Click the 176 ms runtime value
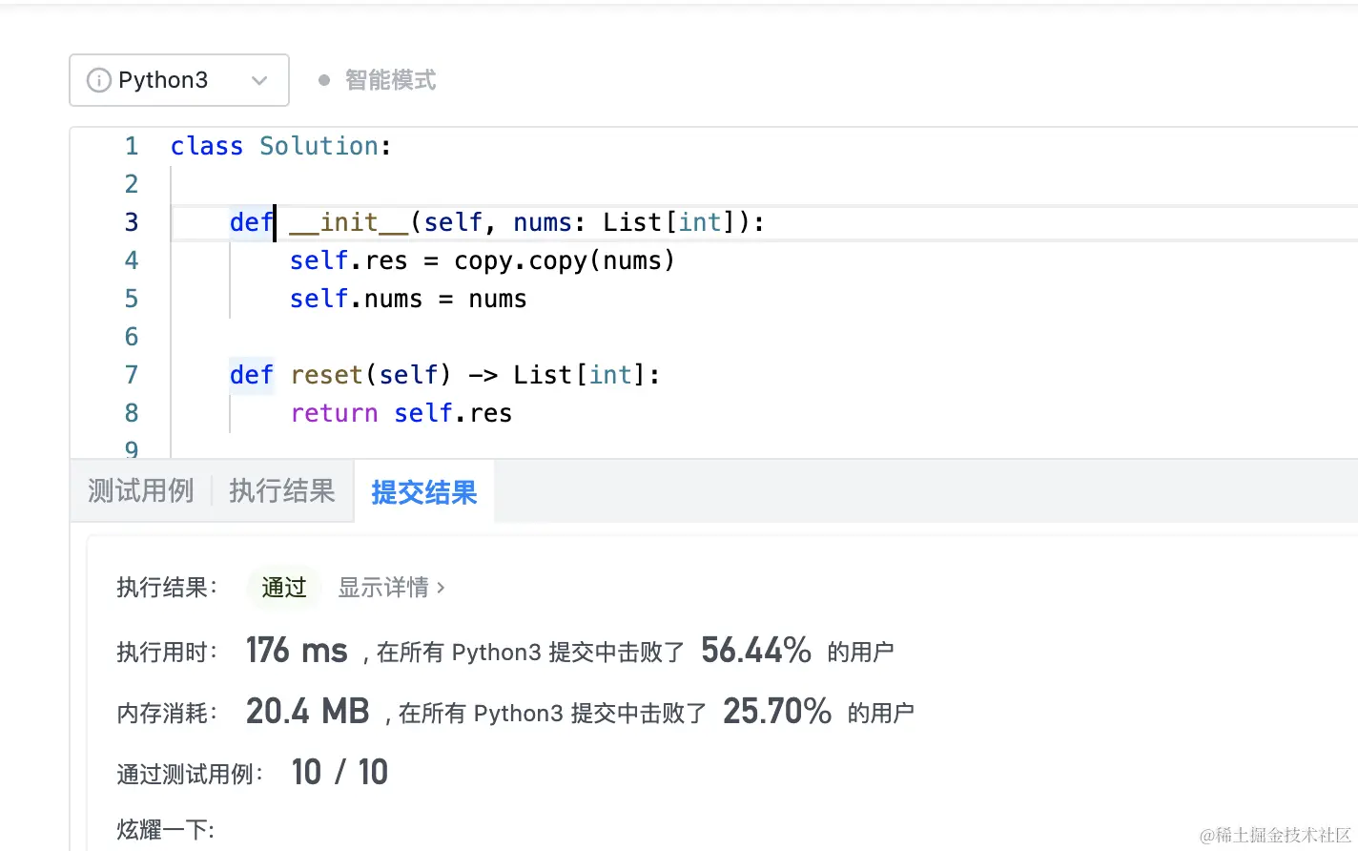The width and height of the screenshot is (1358, 851). (297, 651)
